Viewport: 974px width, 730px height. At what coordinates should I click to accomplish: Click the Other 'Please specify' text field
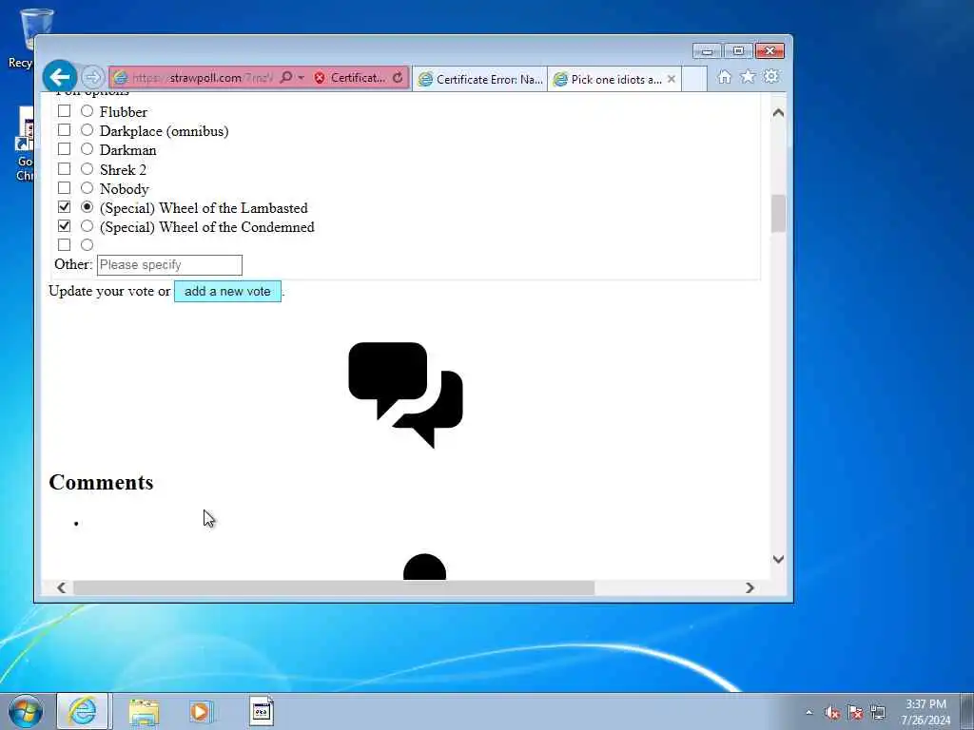tap(169, 265)
